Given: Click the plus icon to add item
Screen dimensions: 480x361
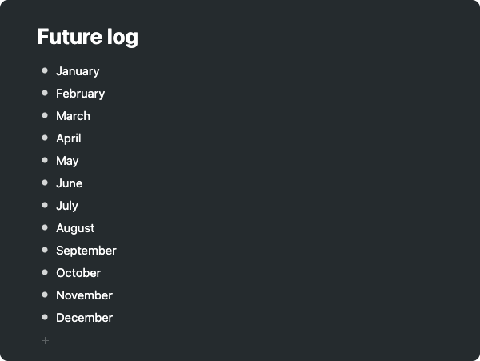Looking at the screenshot, I should (45, 340).
